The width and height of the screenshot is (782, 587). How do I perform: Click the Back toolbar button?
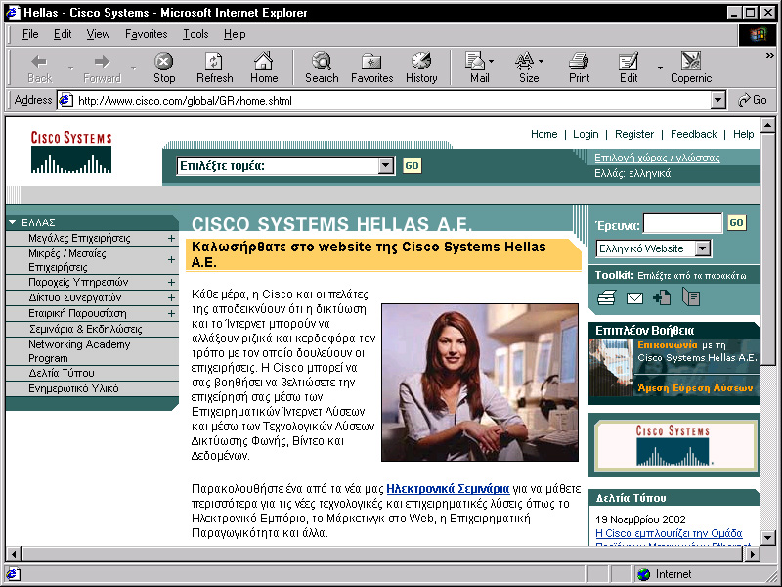(39, 68)
